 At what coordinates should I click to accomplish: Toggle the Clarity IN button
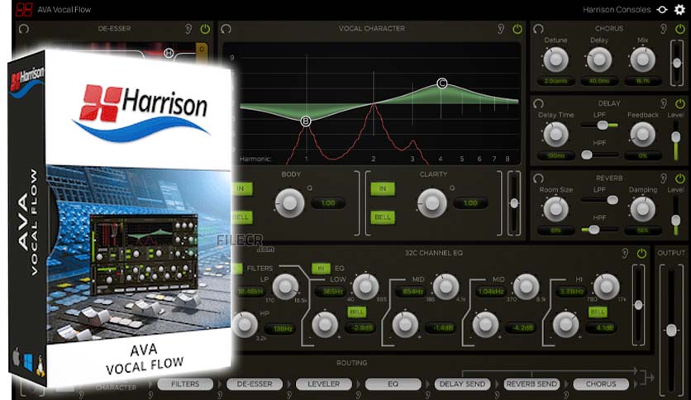tap(383, 188)
